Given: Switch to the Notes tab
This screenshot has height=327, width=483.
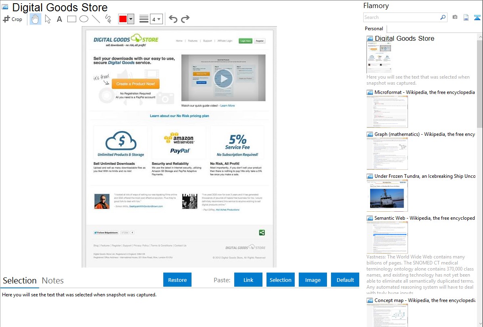Looking at the screenshot, I should pyautogui.click(x=53, y=281).
